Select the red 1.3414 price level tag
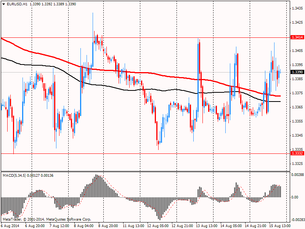Viewport: 305px width, 229px height. [x=297, y=37]
